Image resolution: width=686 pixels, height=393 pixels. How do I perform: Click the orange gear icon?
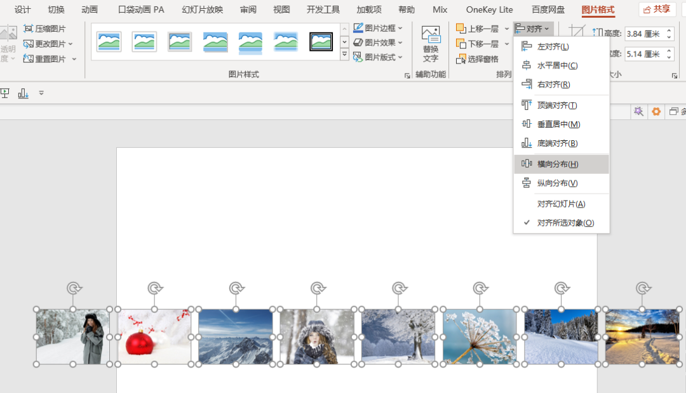[656, 112]
